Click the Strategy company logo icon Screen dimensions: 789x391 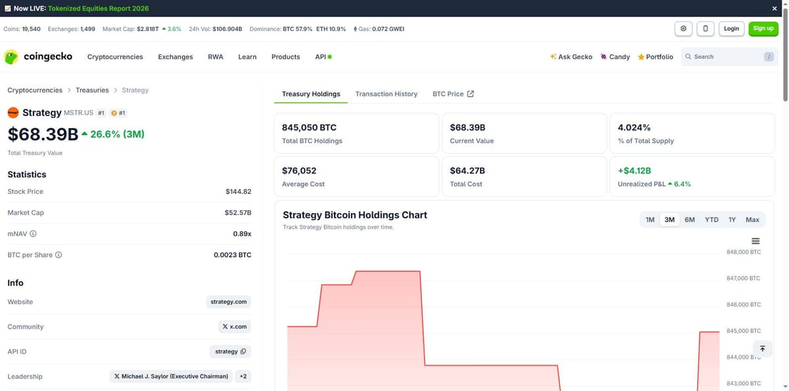(13, 113)
